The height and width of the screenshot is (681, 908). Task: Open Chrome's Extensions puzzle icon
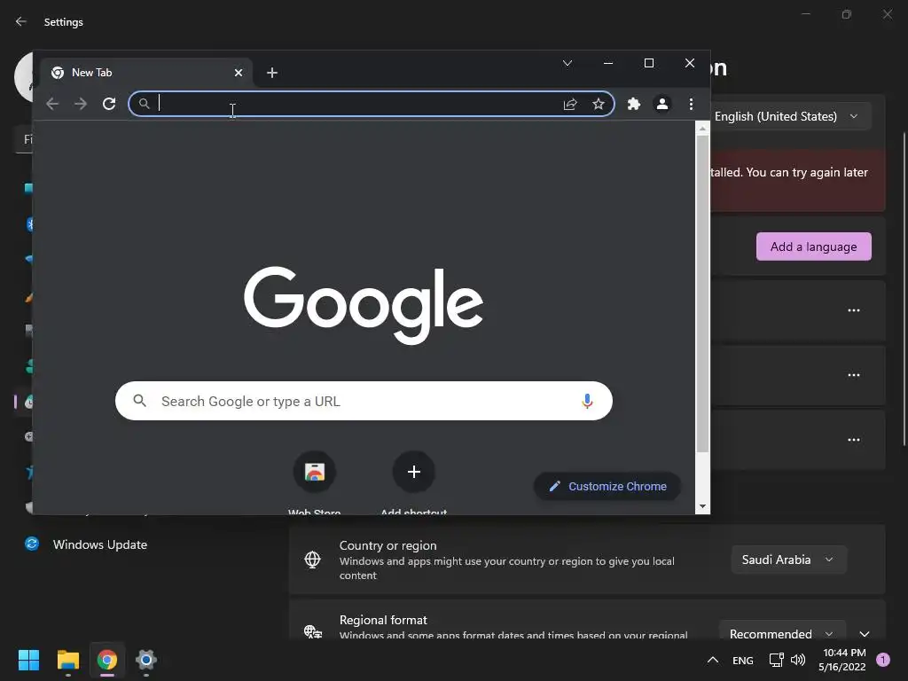(633, 104)
